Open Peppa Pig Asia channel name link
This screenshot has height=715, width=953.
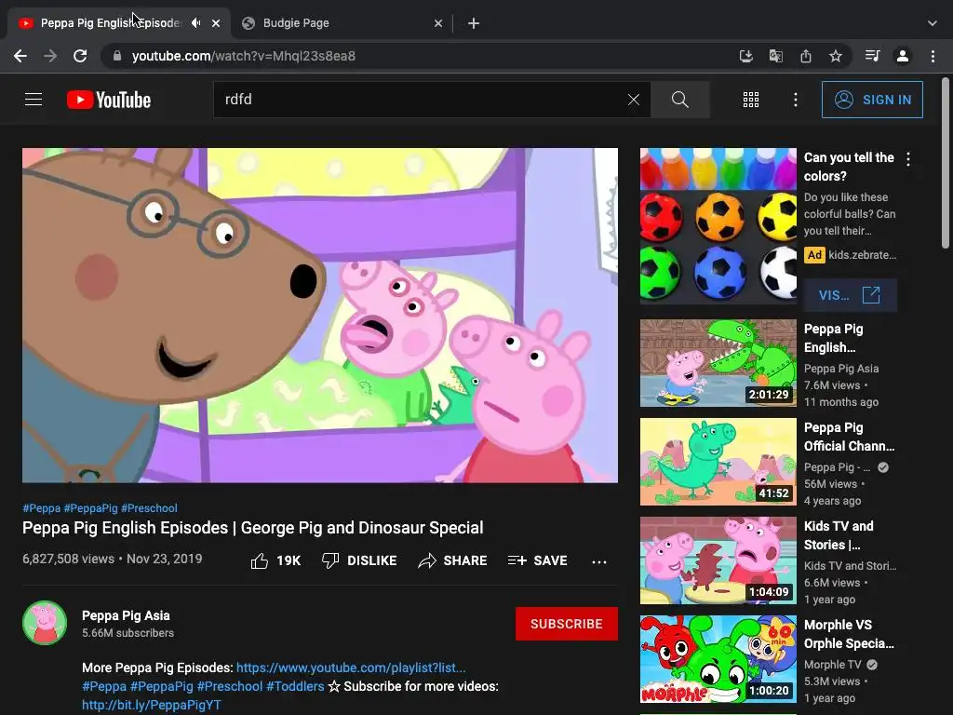[x=126, y=615]
